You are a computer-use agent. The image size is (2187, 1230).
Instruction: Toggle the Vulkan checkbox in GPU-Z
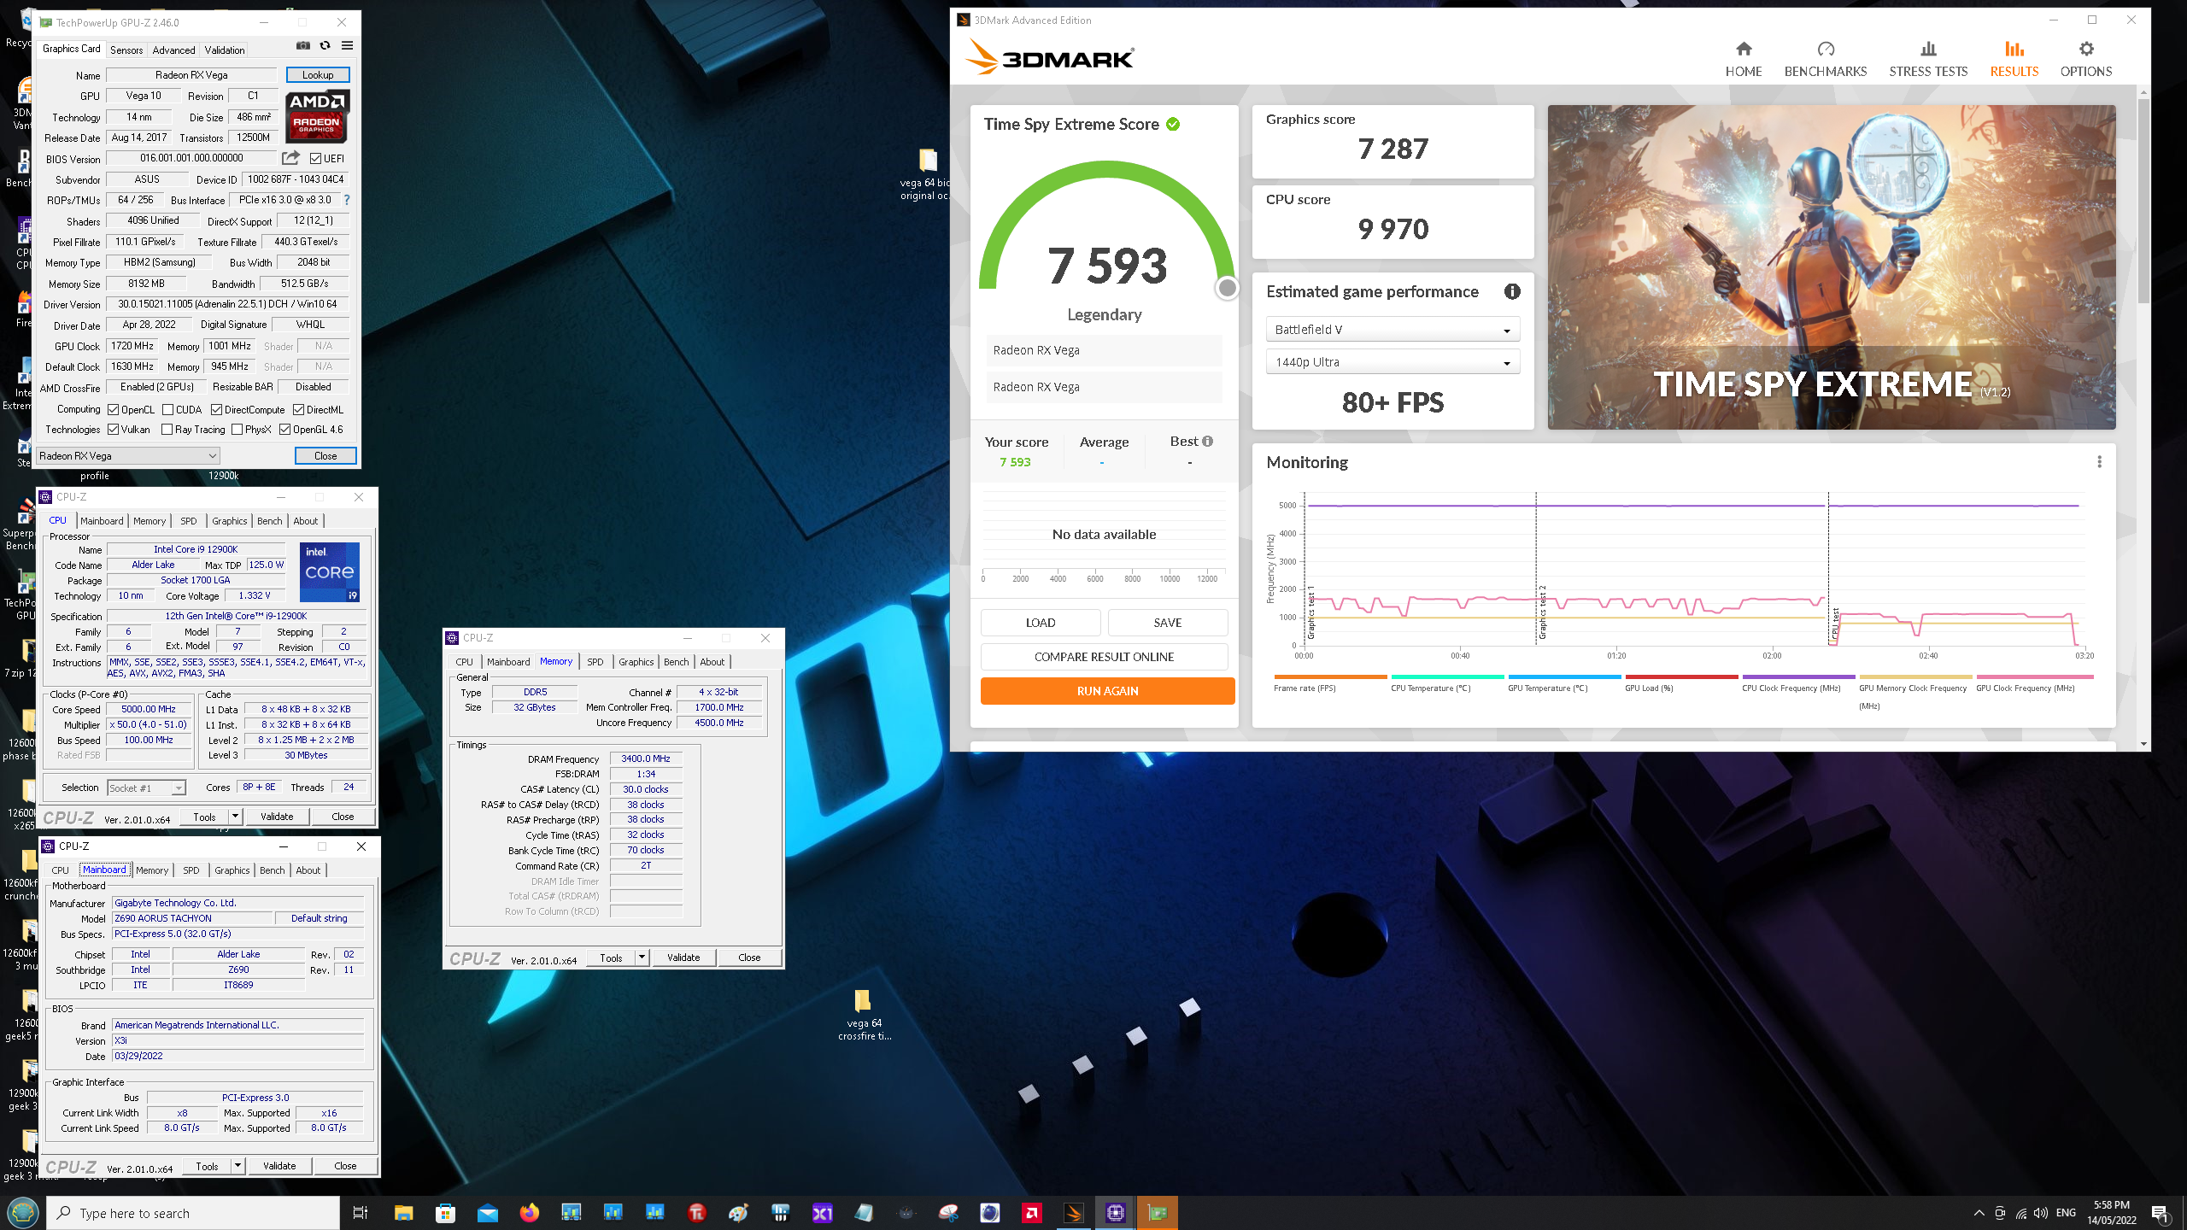(x=113, y=430)
